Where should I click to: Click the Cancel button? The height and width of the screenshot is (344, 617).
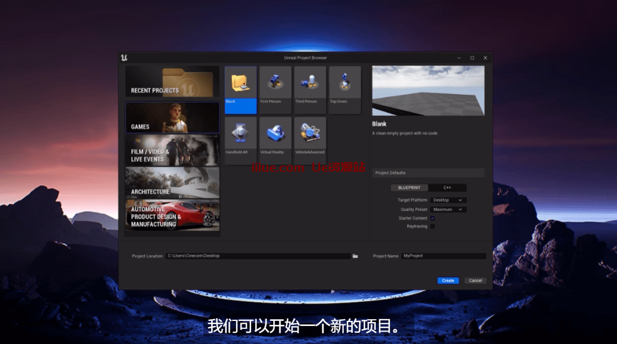475,280
